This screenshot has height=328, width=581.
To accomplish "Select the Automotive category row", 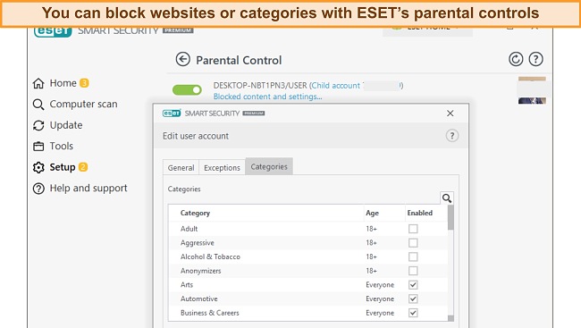I will click(307, 299).
